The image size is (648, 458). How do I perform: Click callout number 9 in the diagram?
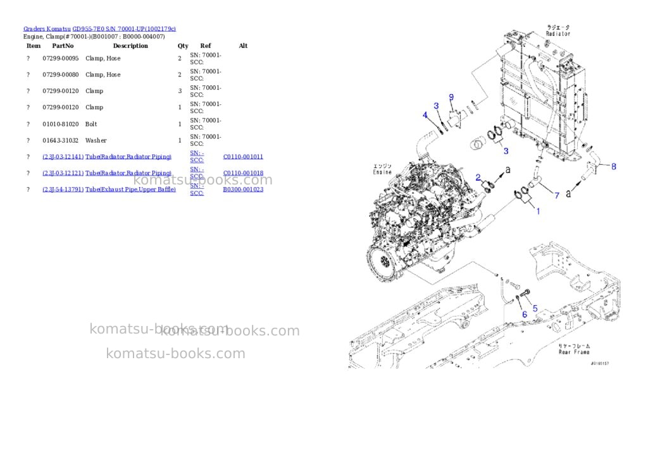coord(451,97)
